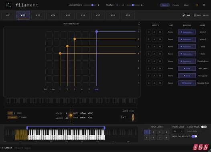
Task: Switch to KS5 keyswitch tab
Action: coord(68,15)
